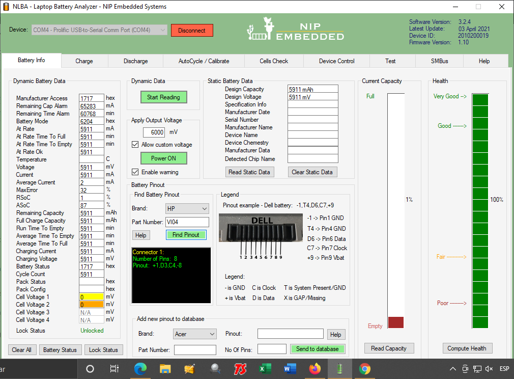Click the magnifier globe taskbar icon

(x=215, y=369)
